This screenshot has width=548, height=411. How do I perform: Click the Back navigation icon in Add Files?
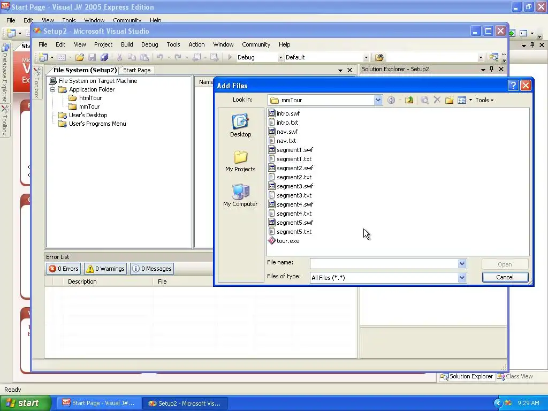(x=391, y=100)
